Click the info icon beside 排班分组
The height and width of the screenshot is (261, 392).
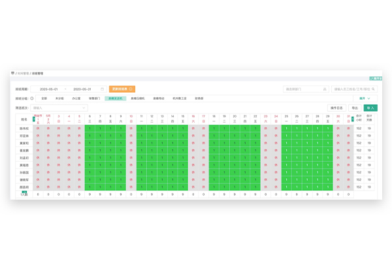click(x=31, y=99)
